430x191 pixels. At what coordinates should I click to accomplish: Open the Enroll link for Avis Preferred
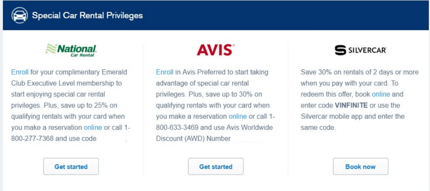pos(164,72)
